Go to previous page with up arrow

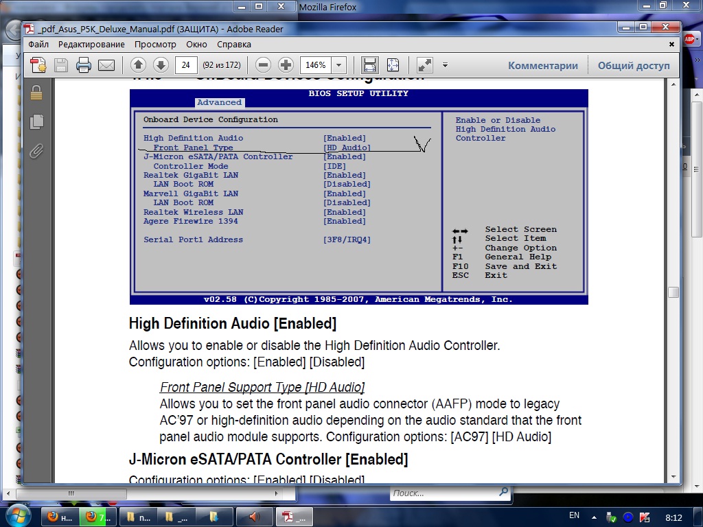[x=138, y=65]
